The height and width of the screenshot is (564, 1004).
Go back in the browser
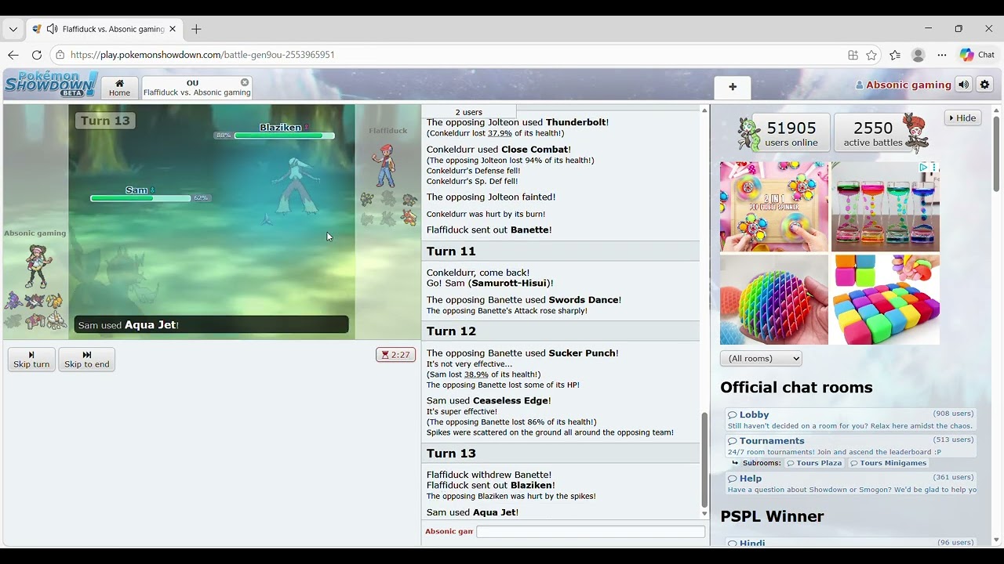(13, 55)
